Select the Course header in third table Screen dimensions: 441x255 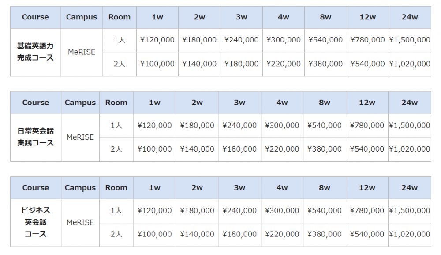click(x=35, y=188)
